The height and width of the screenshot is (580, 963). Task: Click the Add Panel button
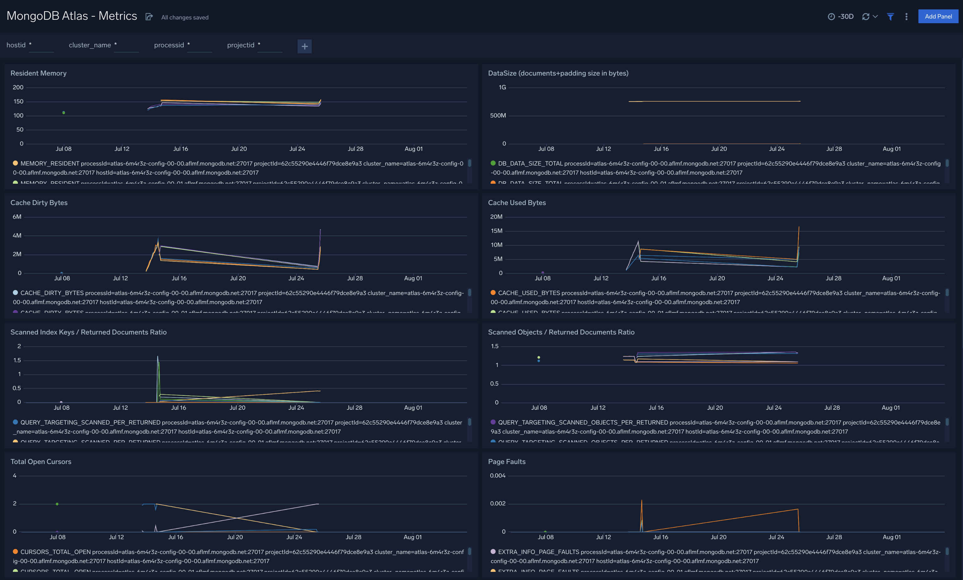click(x=938, y=16)
